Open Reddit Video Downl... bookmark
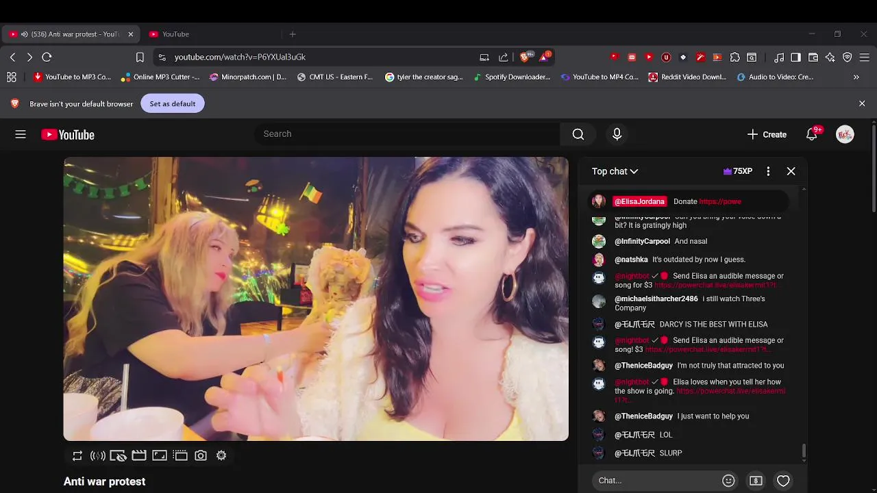The height and width of the screenshot is (493, 877). pyautogui.click(x=687, y=77)
